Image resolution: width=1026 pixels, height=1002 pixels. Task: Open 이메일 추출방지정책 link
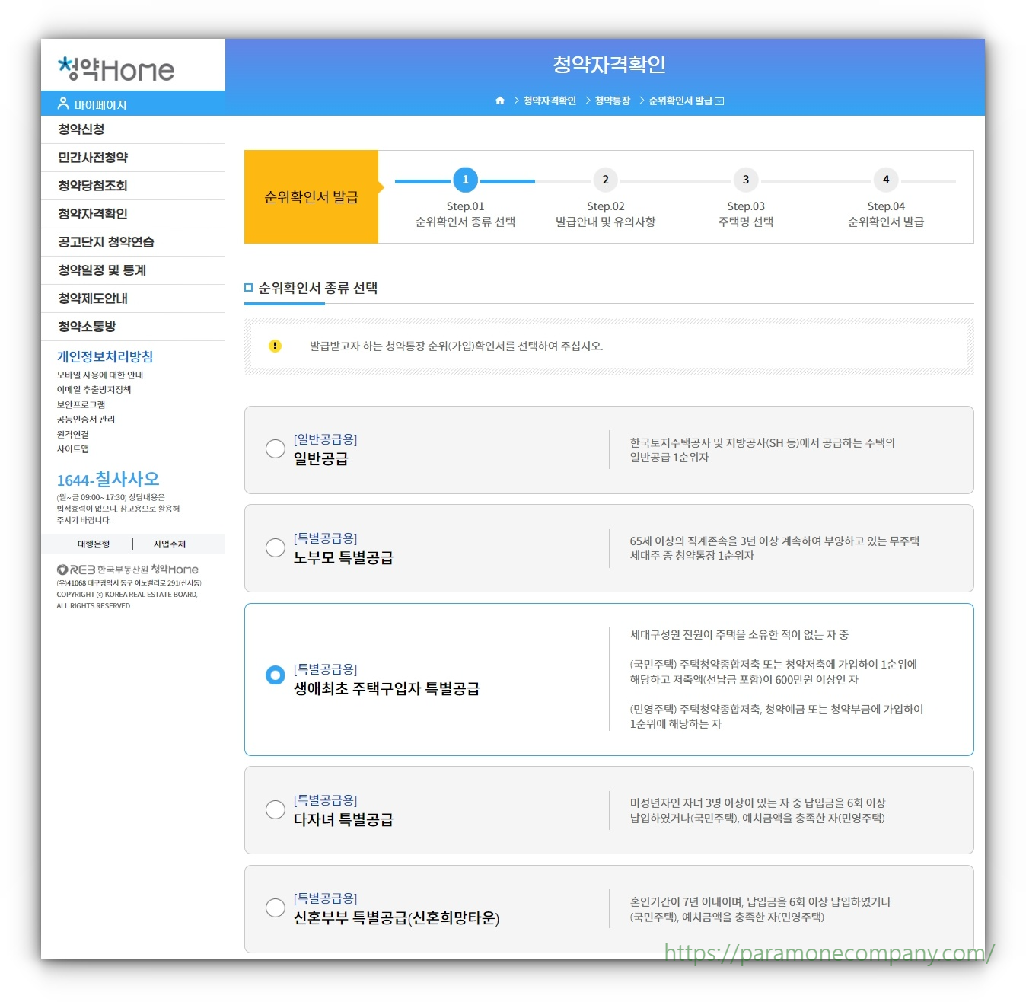(x=94, y=390)
